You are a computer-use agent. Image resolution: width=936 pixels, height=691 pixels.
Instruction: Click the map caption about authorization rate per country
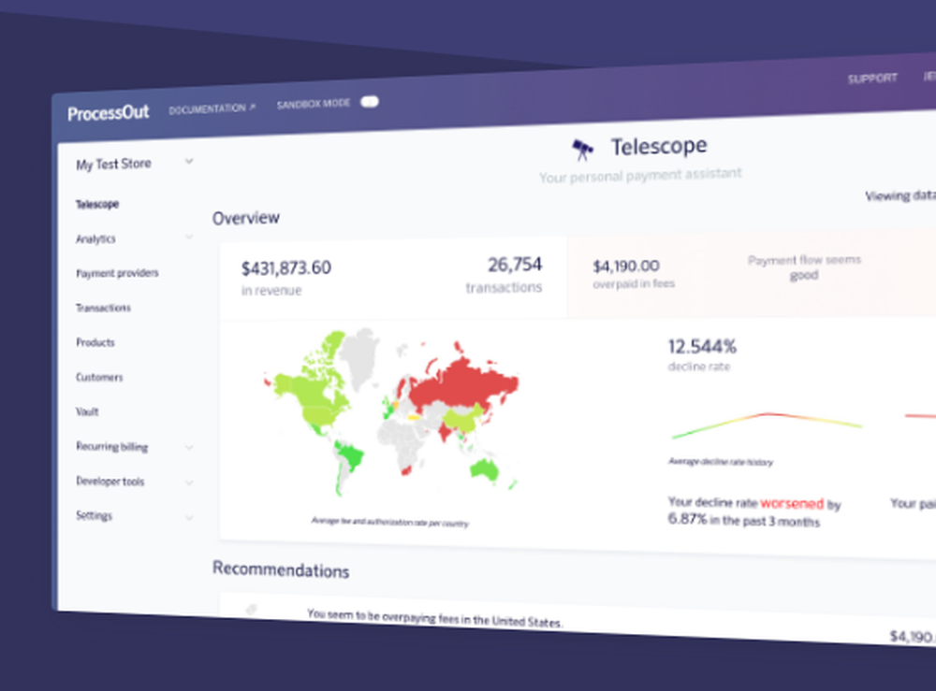pyautogui.click(x=389, y=523)
